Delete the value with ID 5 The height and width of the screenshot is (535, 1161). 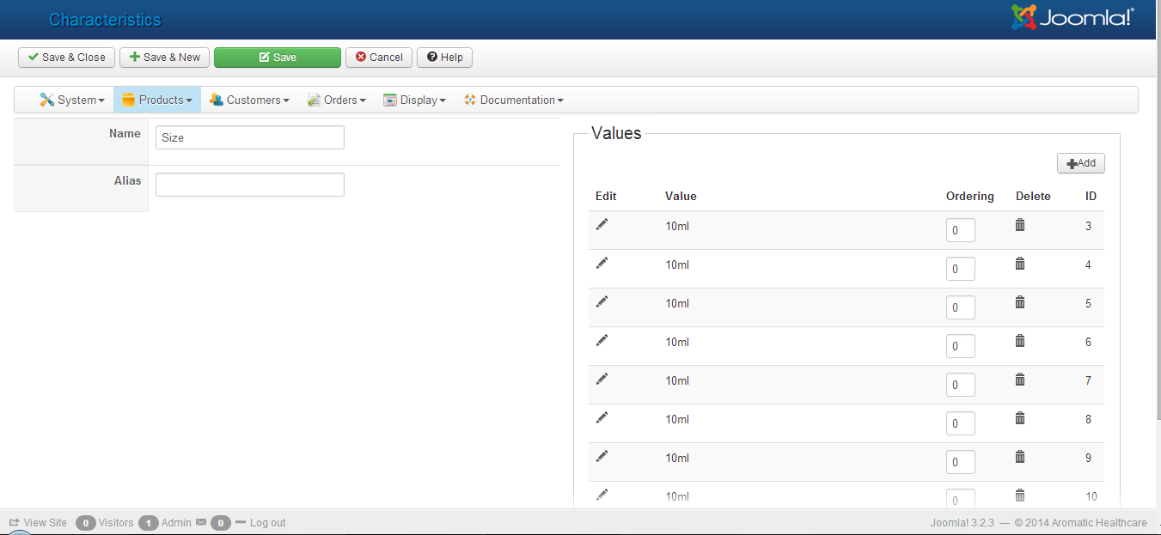(x=1020, y=302)
